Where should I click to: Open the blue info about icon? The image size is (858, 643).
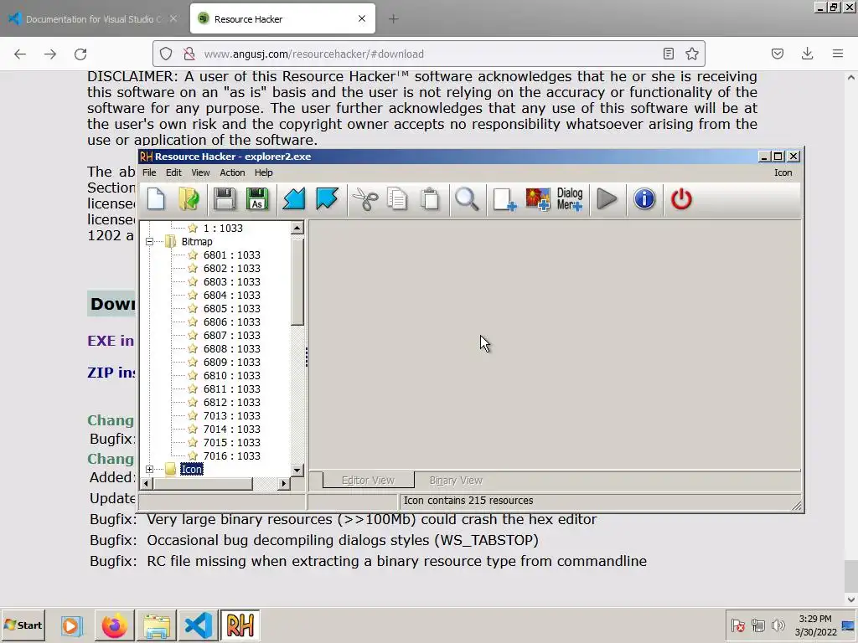pyautogui.click(x=644, y=199)
